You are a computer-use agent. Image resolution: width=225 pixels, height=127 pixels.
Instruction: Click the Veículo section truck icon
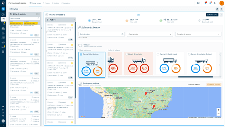point(80,45)
